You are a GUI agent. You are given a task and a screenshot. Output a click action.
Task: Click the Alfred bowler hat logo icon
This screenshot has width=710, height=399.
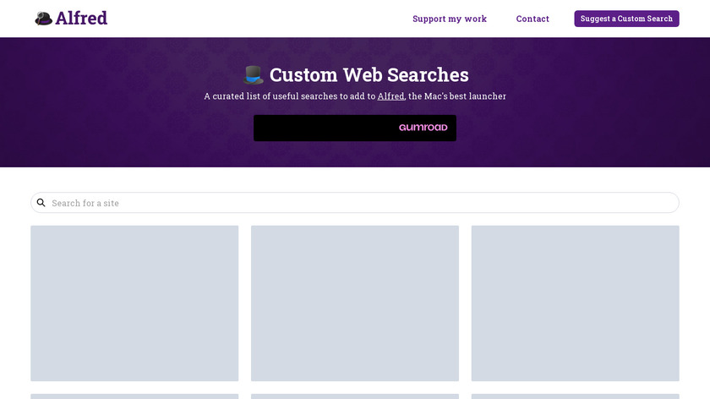pos(44,18)
